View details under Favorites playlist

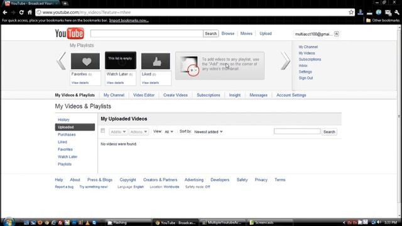click(x=80, y=83)
